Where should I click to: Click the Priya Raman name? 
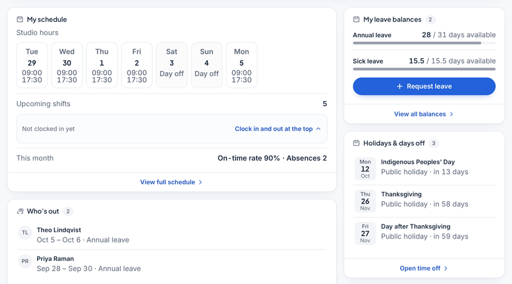click(55, 259)
